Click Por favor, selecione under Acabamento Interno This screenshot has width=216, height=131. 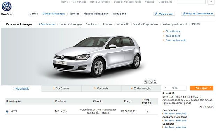pyautogui.click(x=175, y=121)
